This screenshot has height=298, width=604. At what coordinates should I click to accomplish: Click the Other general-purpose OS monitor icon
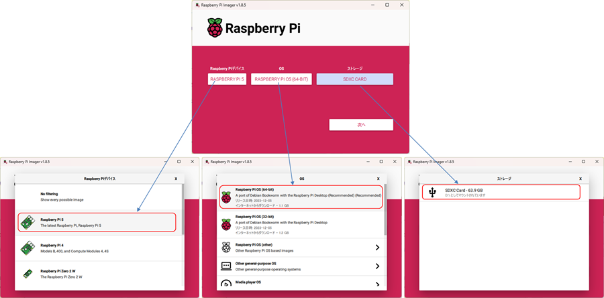(x=226, y=266)
